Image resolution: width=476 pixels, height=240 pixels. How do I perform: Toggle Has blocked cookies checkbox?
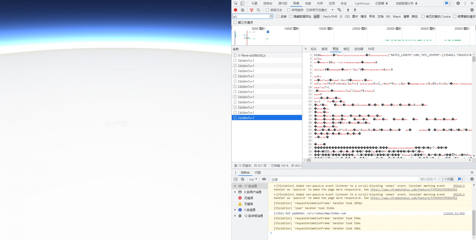tap(423, 16)
